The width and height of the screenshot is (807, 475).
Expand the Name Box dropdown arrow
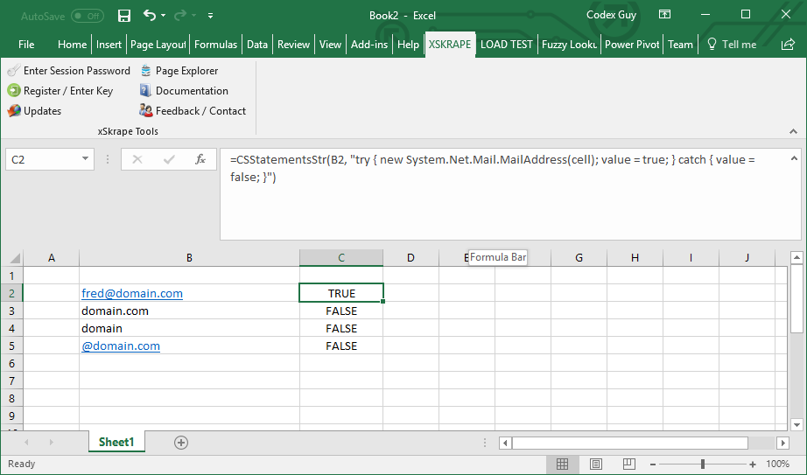coord(86,159)
